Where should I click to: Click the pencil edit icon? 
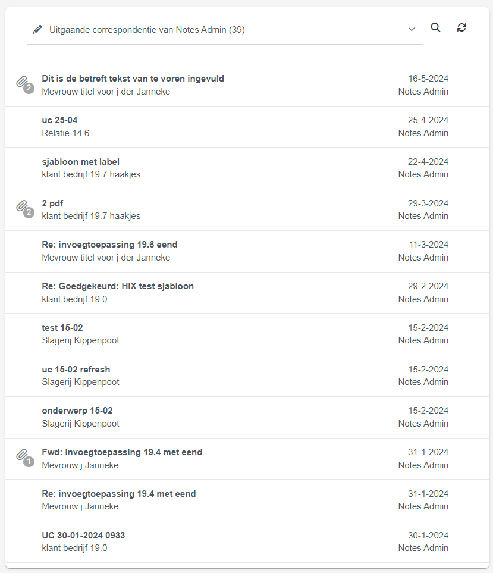[37, 30]
